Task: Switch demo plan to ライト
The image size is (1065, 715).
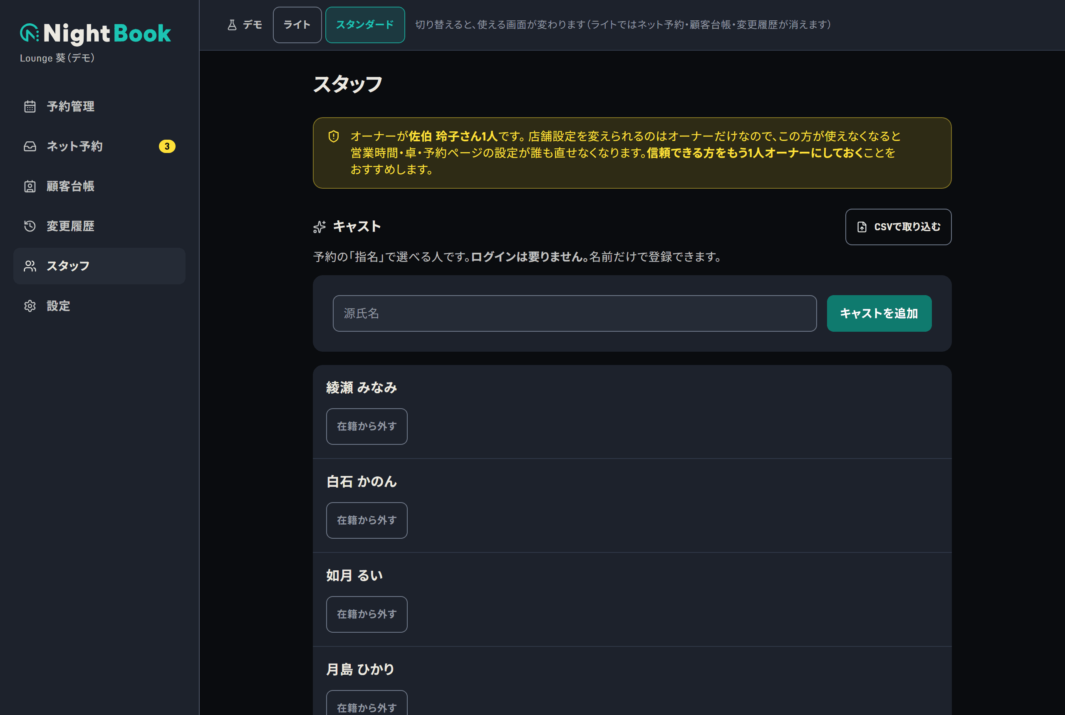Action: click(297, 25)
